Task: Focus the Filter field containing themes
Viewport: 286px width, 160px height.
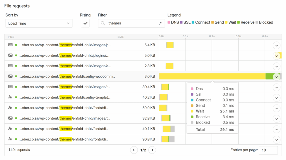Action: pos(131,23)
